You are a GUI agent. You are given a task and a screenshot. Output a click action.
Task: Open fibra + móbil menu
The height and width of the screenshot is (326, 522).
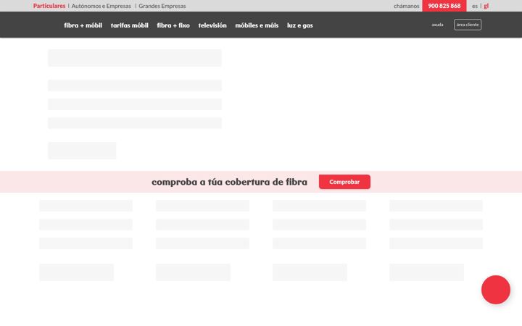click(83, 25)
